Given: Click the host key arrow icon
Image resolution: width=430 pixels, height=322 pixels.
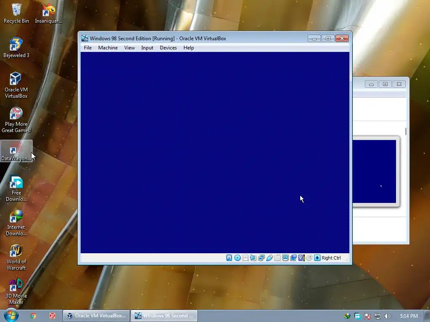Looking at the screenshot, I should (x=317, y=258).
